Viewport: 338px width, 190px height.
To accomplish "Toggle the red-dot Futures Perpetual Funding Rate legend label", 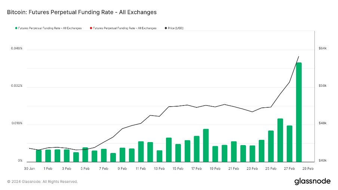I will [x=125, y=28].
